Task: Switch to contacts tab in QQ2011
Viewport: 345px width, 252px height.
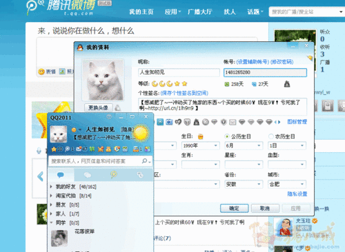Action: (61, 176)
